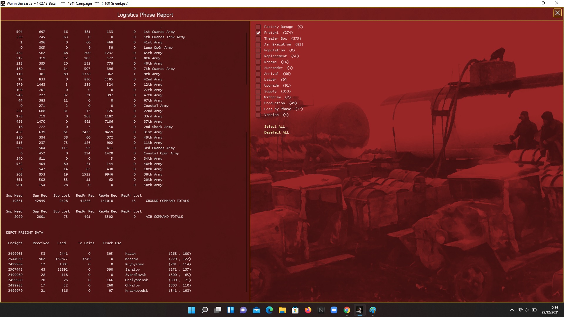Uncheck the Freight filter checkbox
The image size is (564, 317).
click(x=258, y=33)
